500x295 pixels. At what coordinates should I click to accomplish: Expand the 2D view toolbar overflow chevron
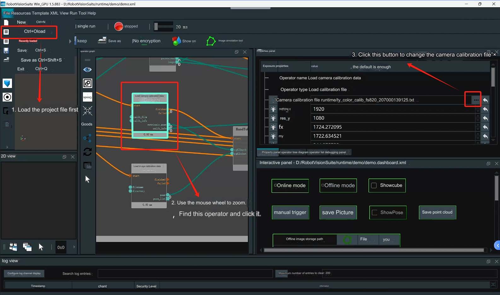coord(74,247)
